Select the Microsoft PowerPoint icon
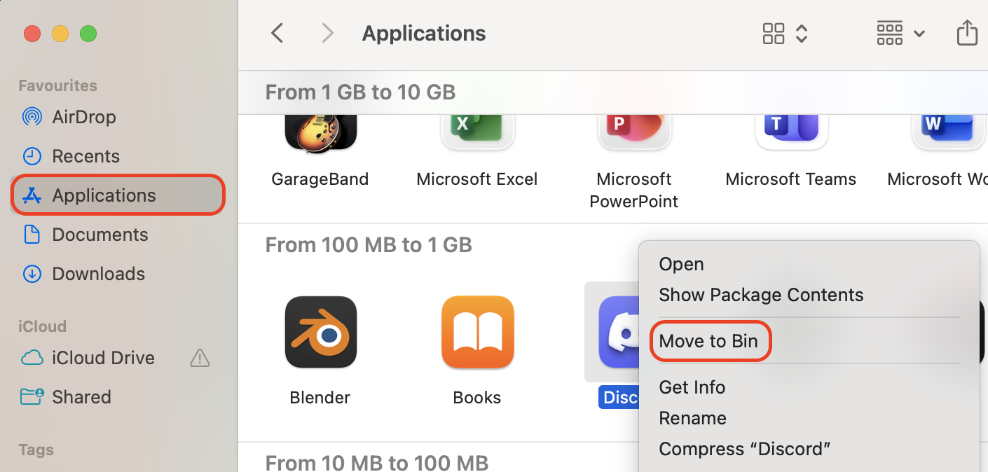 (x=634, y=130)
